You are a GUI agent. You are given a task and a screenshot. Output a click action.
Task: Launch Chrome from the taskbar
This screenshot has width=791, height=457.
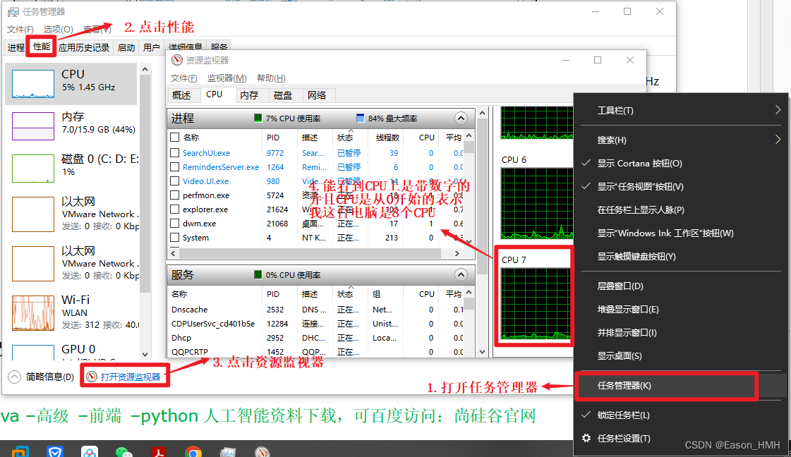193,453
